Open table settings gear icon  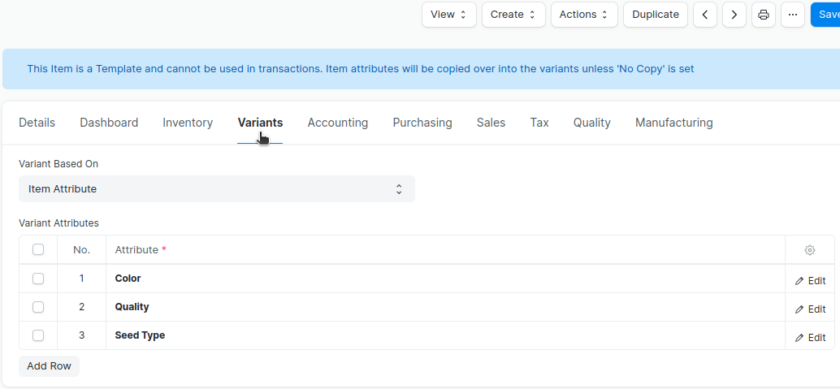coord(809,250)
